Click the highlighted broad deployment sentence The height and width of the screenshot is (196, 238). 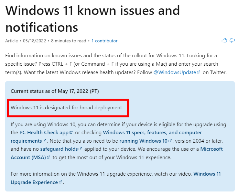67,108
